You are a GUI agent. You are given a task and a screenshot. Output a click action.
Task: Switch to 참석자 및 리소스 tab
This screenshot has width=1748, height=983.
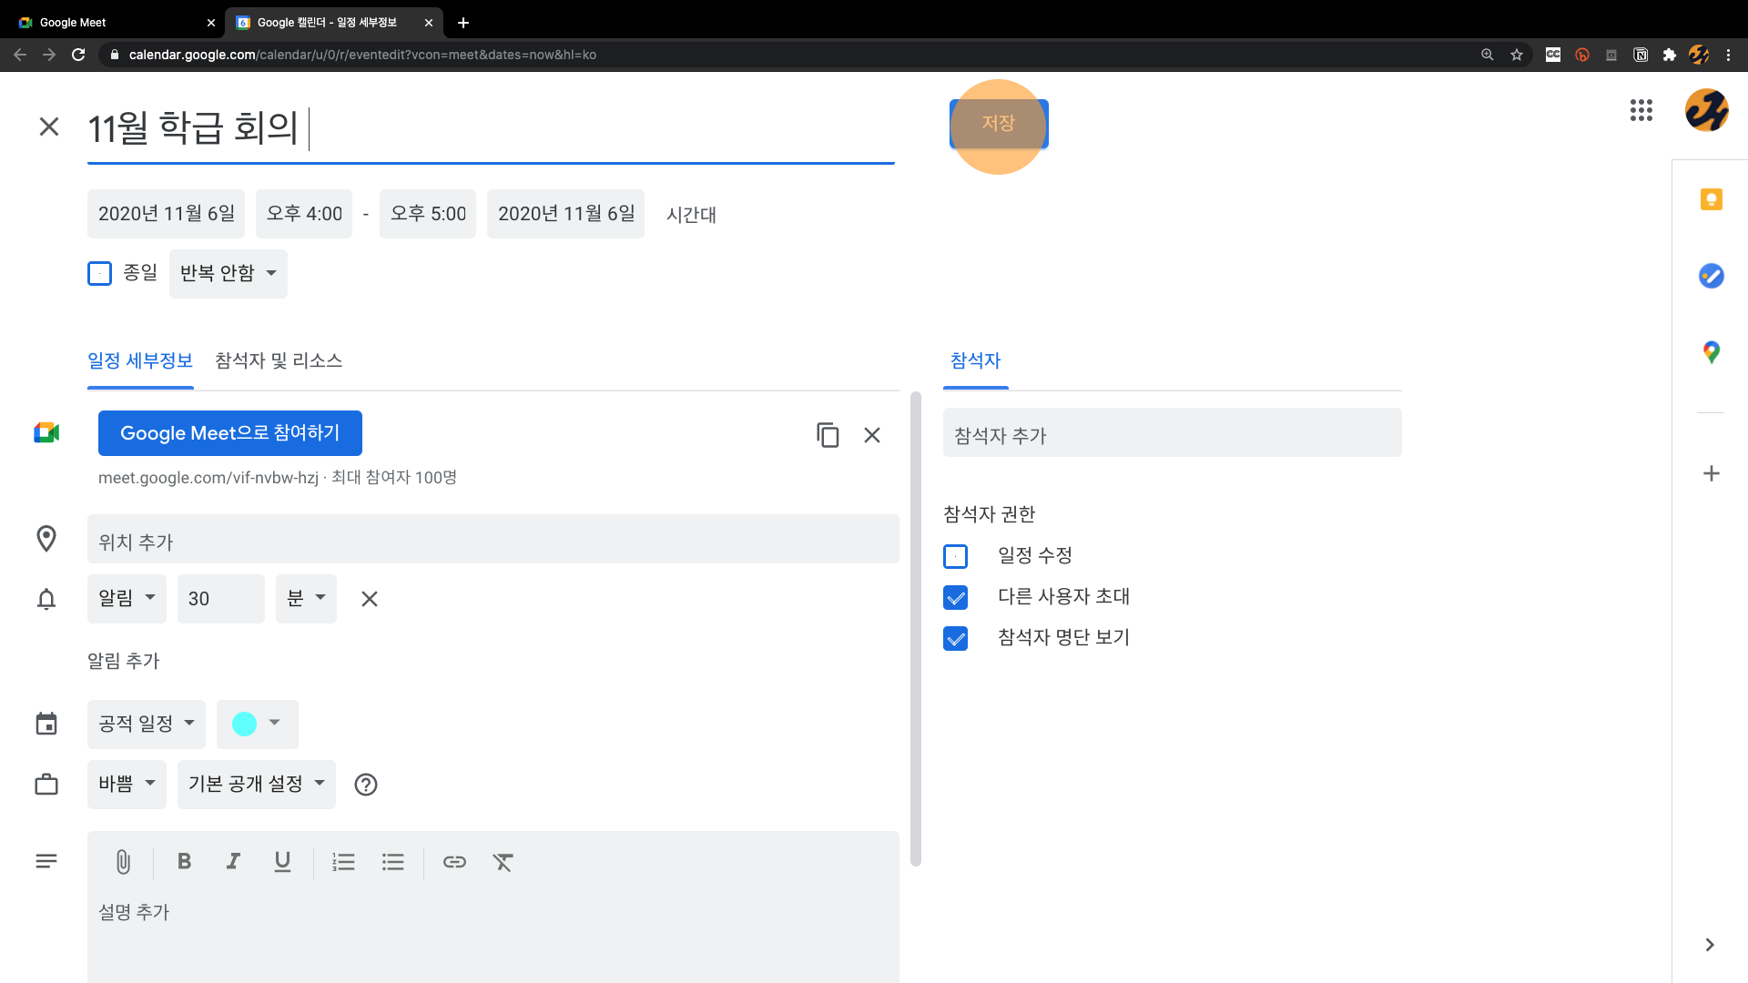pyautogui.click(x=279, y=360)
